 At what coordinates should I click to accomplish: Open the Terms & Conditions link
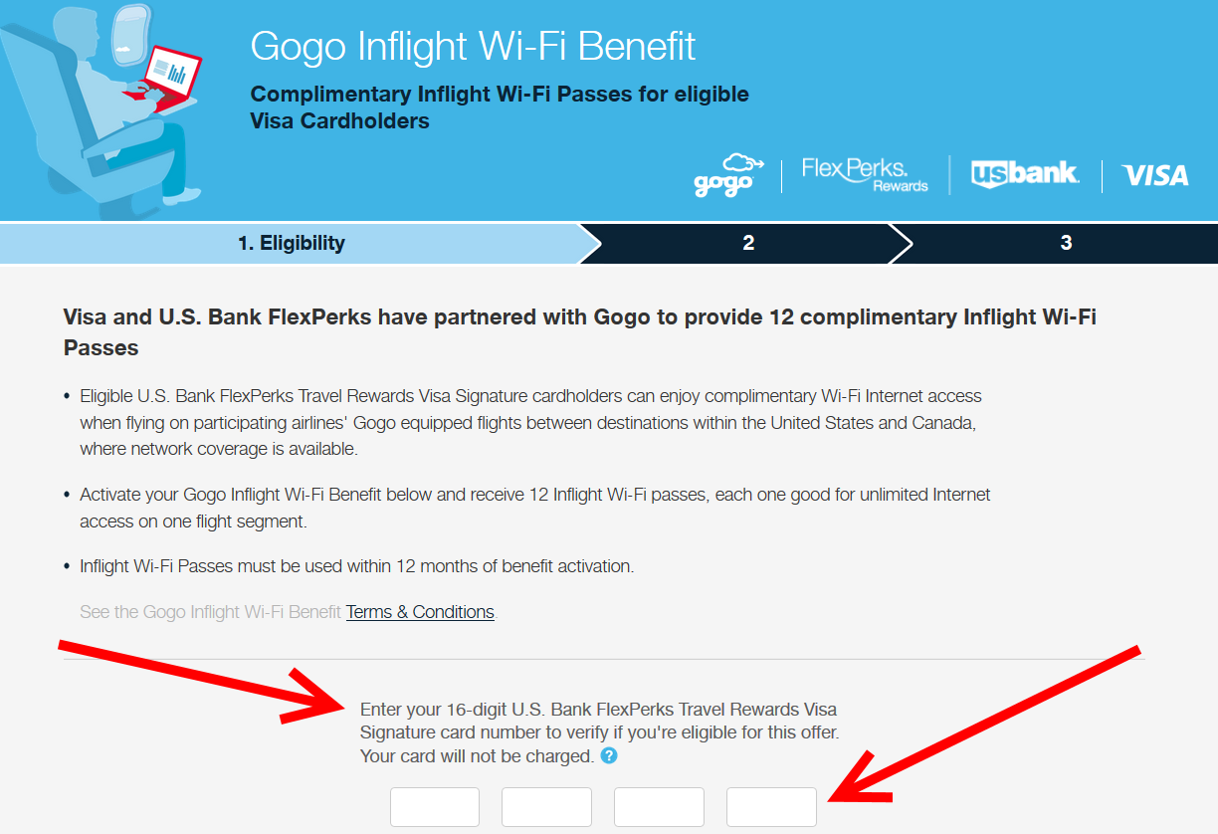coord(420,612)
